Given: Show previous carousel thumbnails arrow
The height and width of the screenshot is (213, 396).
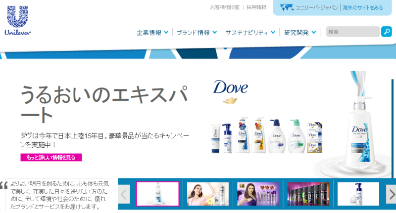Looking at the screenshot, I should point(124,194).
